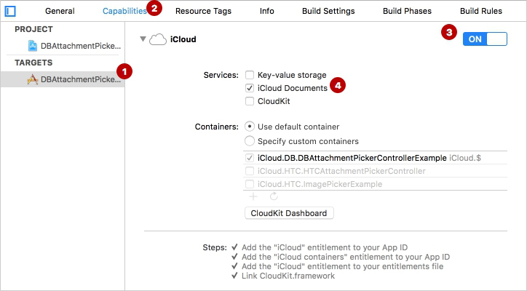The height and width of the screenshot is (291, 527).
Task: Click the Add "iCloud containers" entitlement step
Action: point(346,257)
